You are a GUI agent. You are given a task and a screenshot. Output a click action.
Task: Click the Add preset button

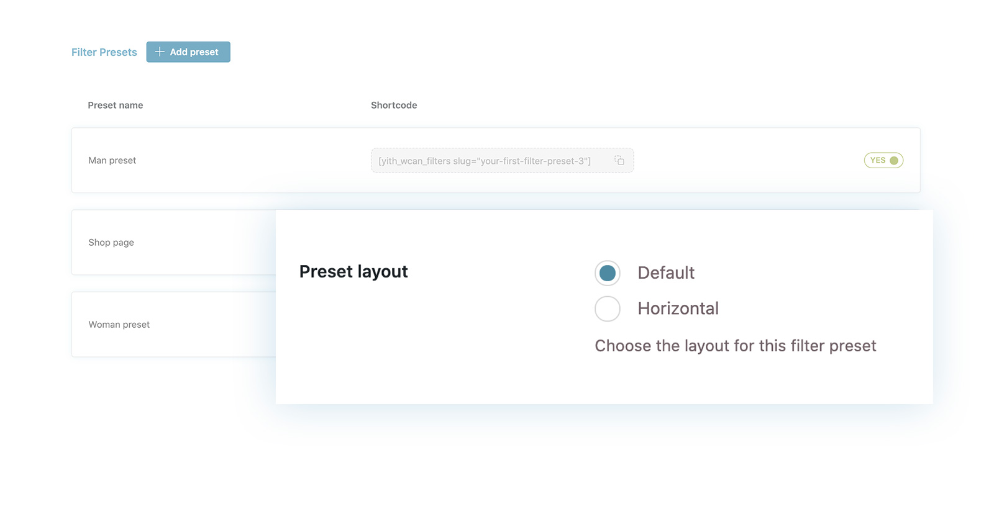point(188,52)
